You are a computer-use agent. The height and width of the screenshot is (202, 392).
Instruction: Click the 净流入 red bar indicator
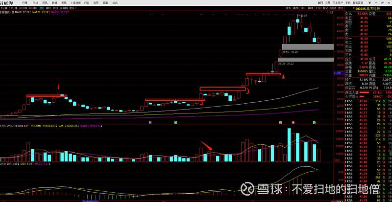tap(364, 91)
